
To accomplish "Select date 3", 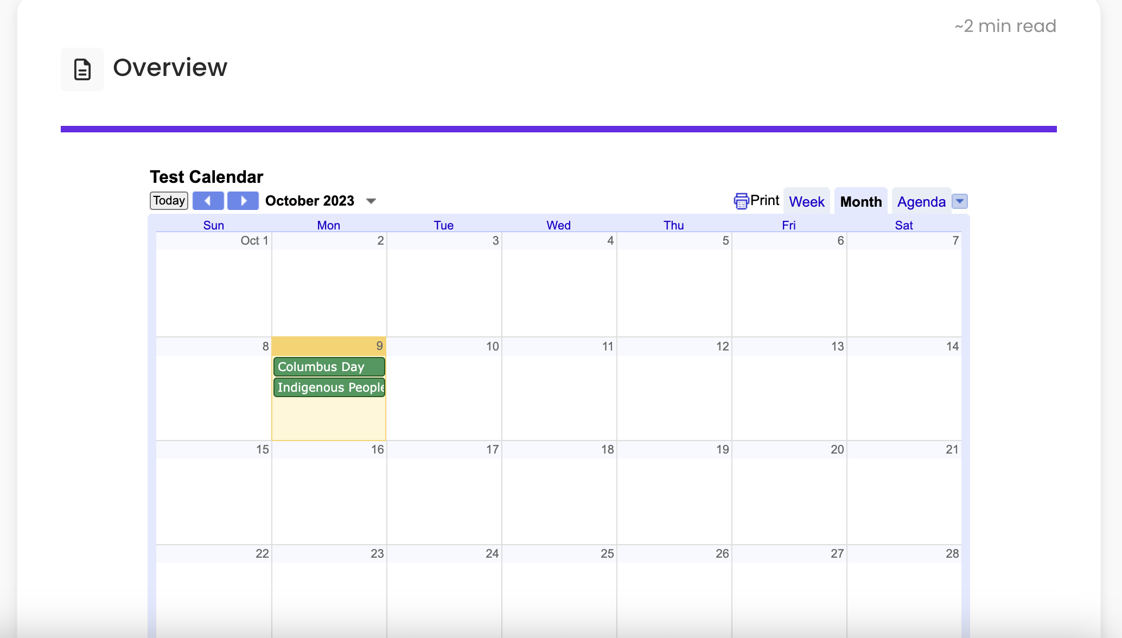I will pos(496,241).
